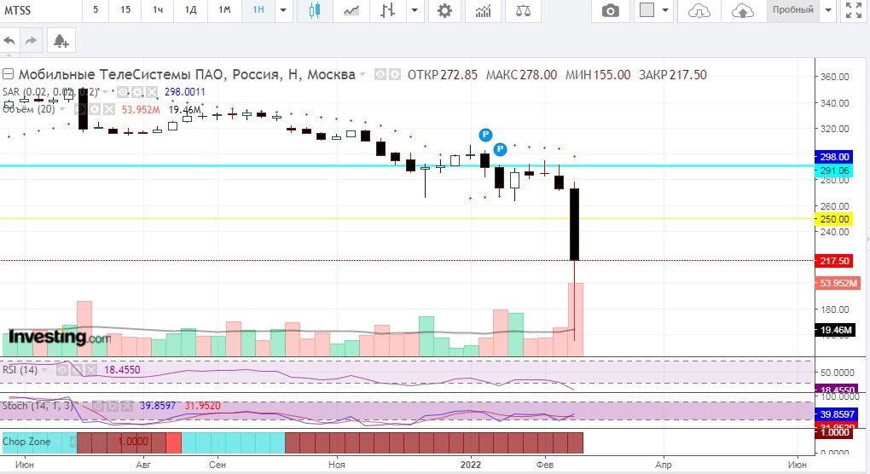Select the 5 minute timeframe

pos(96,10)
